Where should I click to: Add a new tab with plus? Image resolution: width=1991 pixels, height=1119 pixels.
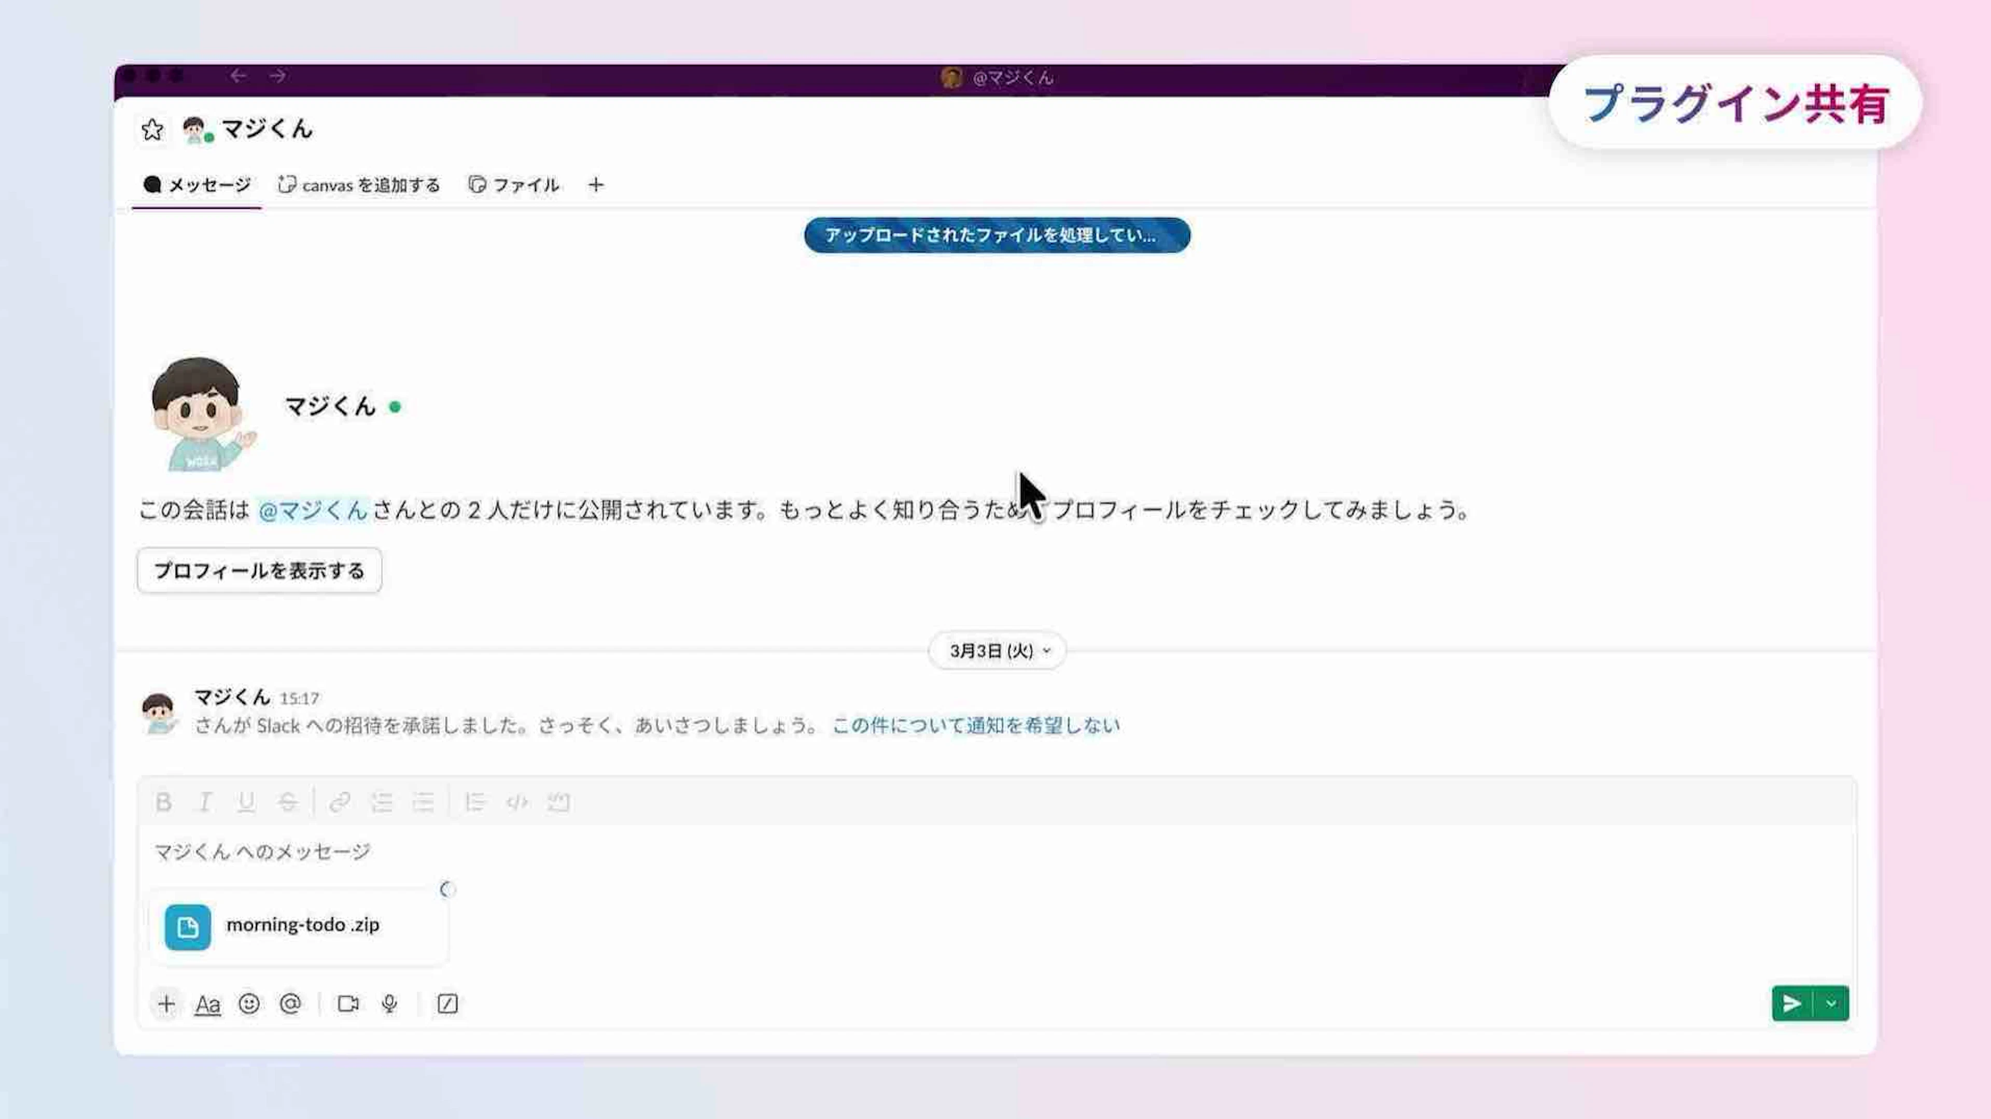[x=595, y=185]
